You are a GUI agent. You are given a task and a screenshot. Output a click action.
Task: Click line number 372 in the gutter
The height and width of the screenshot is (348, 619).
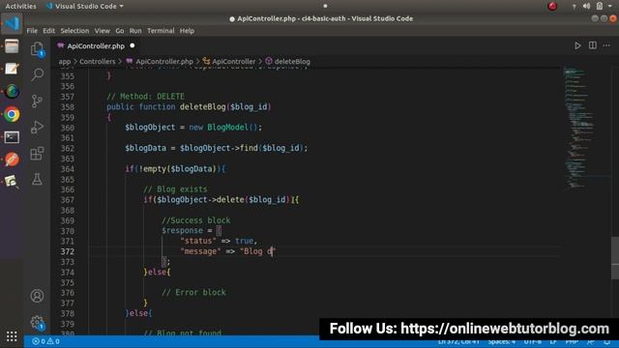pyautogui.click(x=68, y=251)
